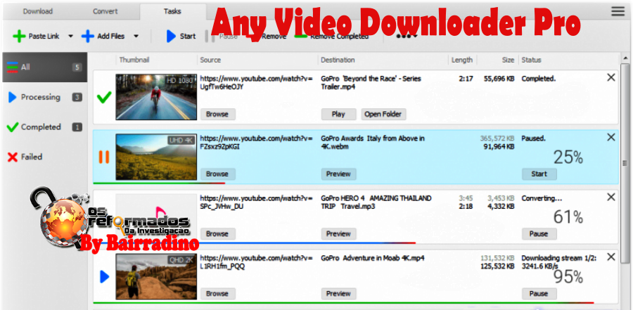
Task: Preview the AMAZING THAILAND TRIP mp3
Action: [x=338, y=233]
